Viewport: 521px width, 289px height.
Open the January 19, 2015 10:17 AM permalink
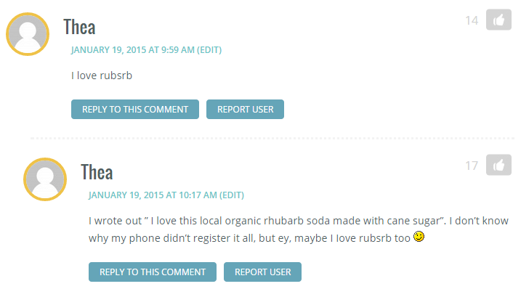point(153,195)
